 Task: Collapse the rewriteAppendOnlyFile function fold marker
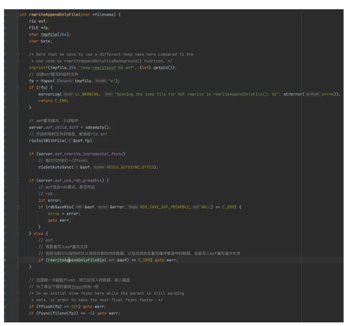[x=18, y=14]
